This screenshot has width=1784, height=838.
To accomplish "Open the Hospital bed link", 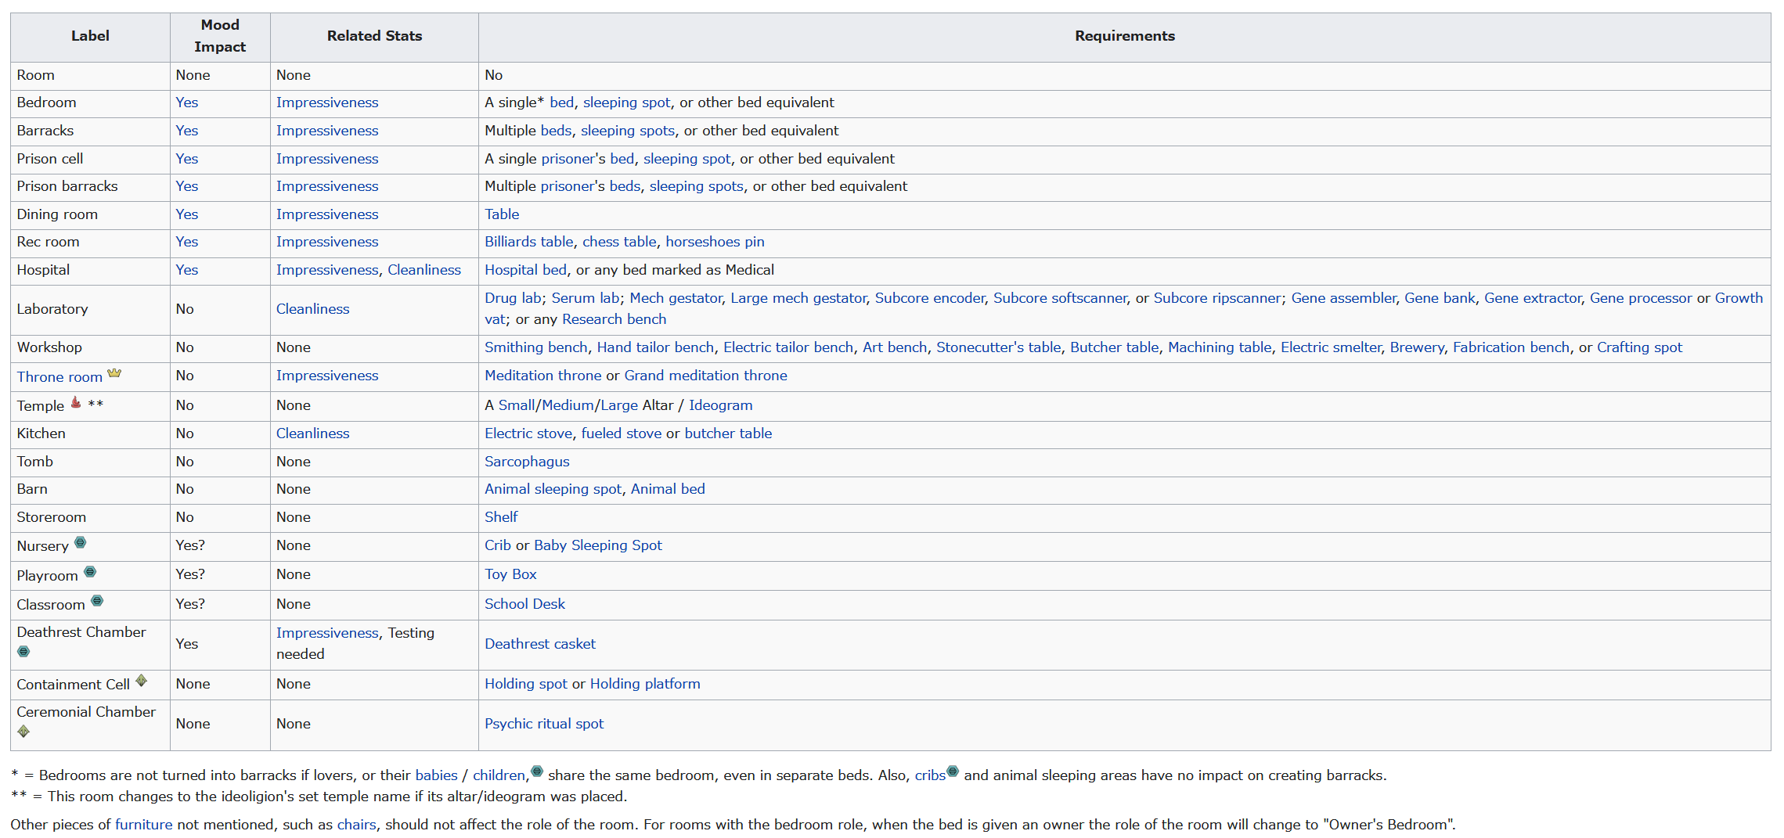I will click(x=525, y=270).
